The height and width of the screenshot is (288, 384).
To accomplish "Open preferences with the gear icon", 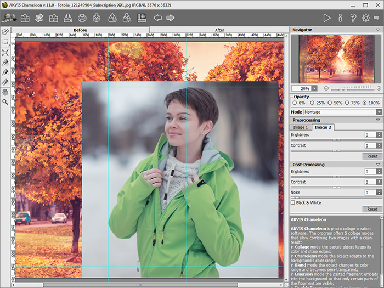I will pos(366,18).
